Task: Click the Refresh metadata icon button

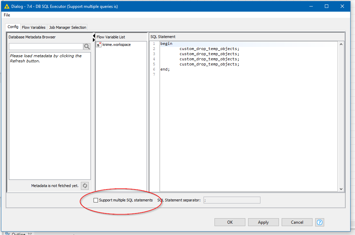Action: (85, 186)
